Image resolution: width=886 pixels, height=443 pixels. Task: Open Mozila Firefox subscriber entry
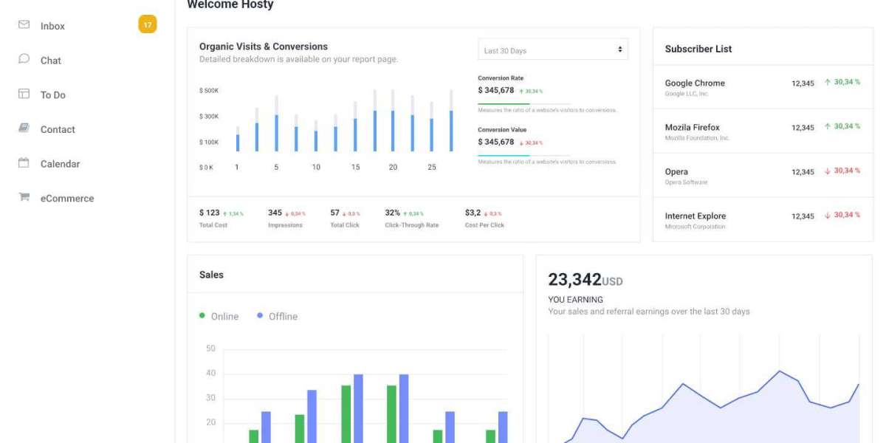(x=692, y=128)
